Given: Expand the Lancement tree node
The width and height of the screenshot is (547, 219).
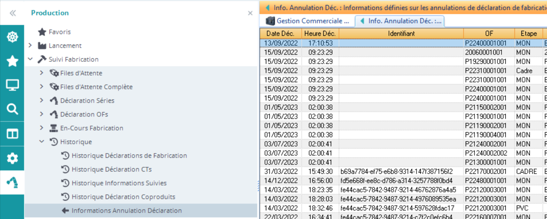Looking at the screenshot, I should pyautogui.click(x=30, y=46).
